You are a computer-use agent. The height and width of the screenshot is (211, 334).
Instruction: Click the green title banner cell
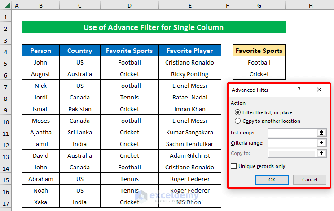pyautogui.click(x=154, y=27)
